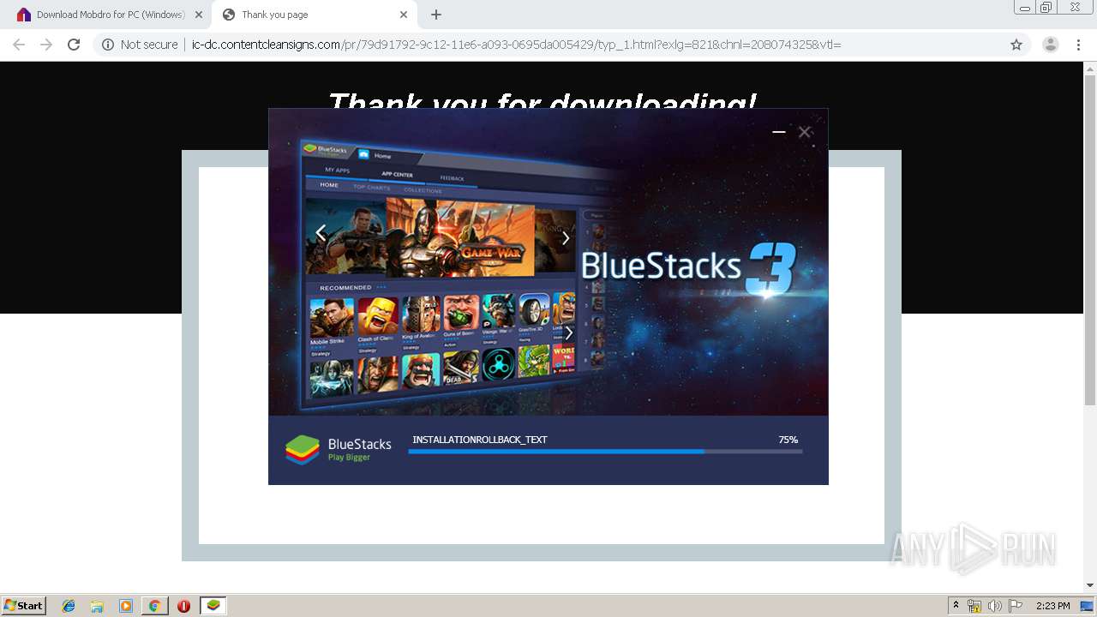Viewport: 1097px width, 617px height.
Task: Show hidden system tray icons
Action: pyautogui.click(x=956, y=606)
